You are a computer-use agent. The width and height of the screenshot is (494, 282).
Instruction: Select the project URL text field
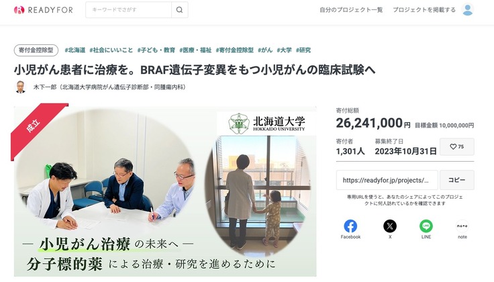pos(387,180)
